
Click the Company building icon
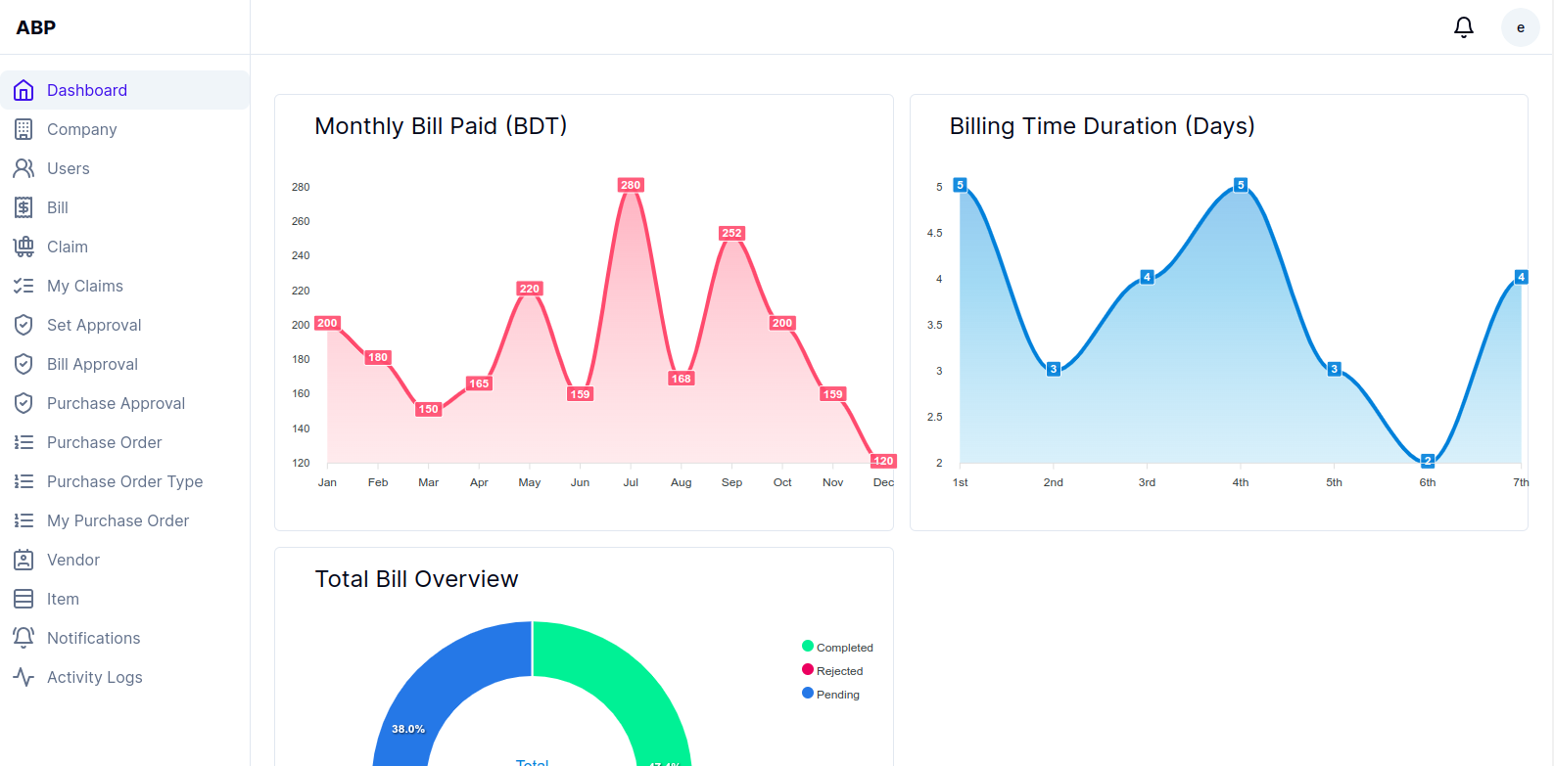pos(24,129)
